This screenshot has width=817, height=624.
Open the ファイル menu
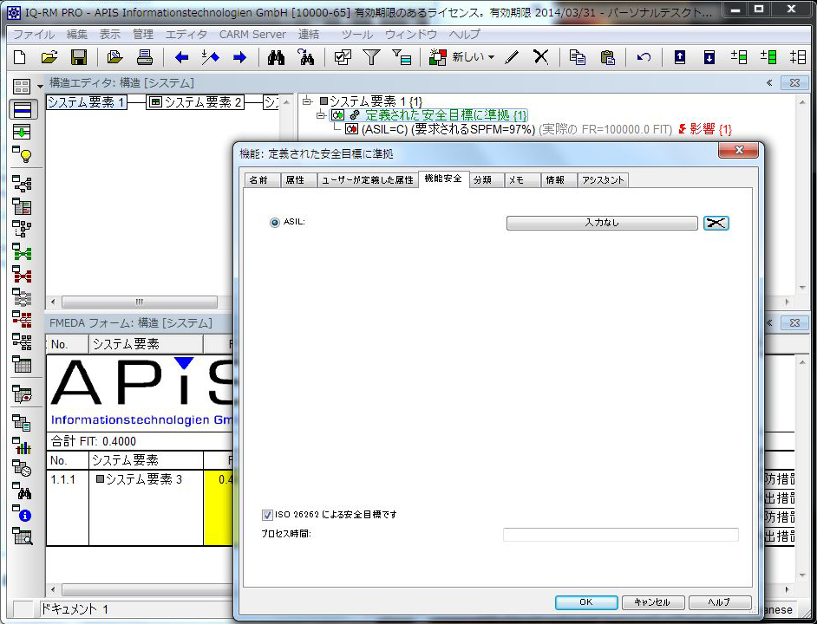34,35
